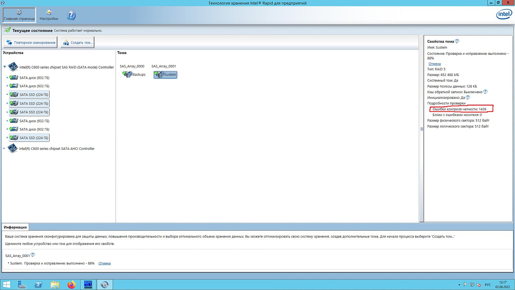
Task: Select the Backups volume icon
Action: [x=127, y=74]
